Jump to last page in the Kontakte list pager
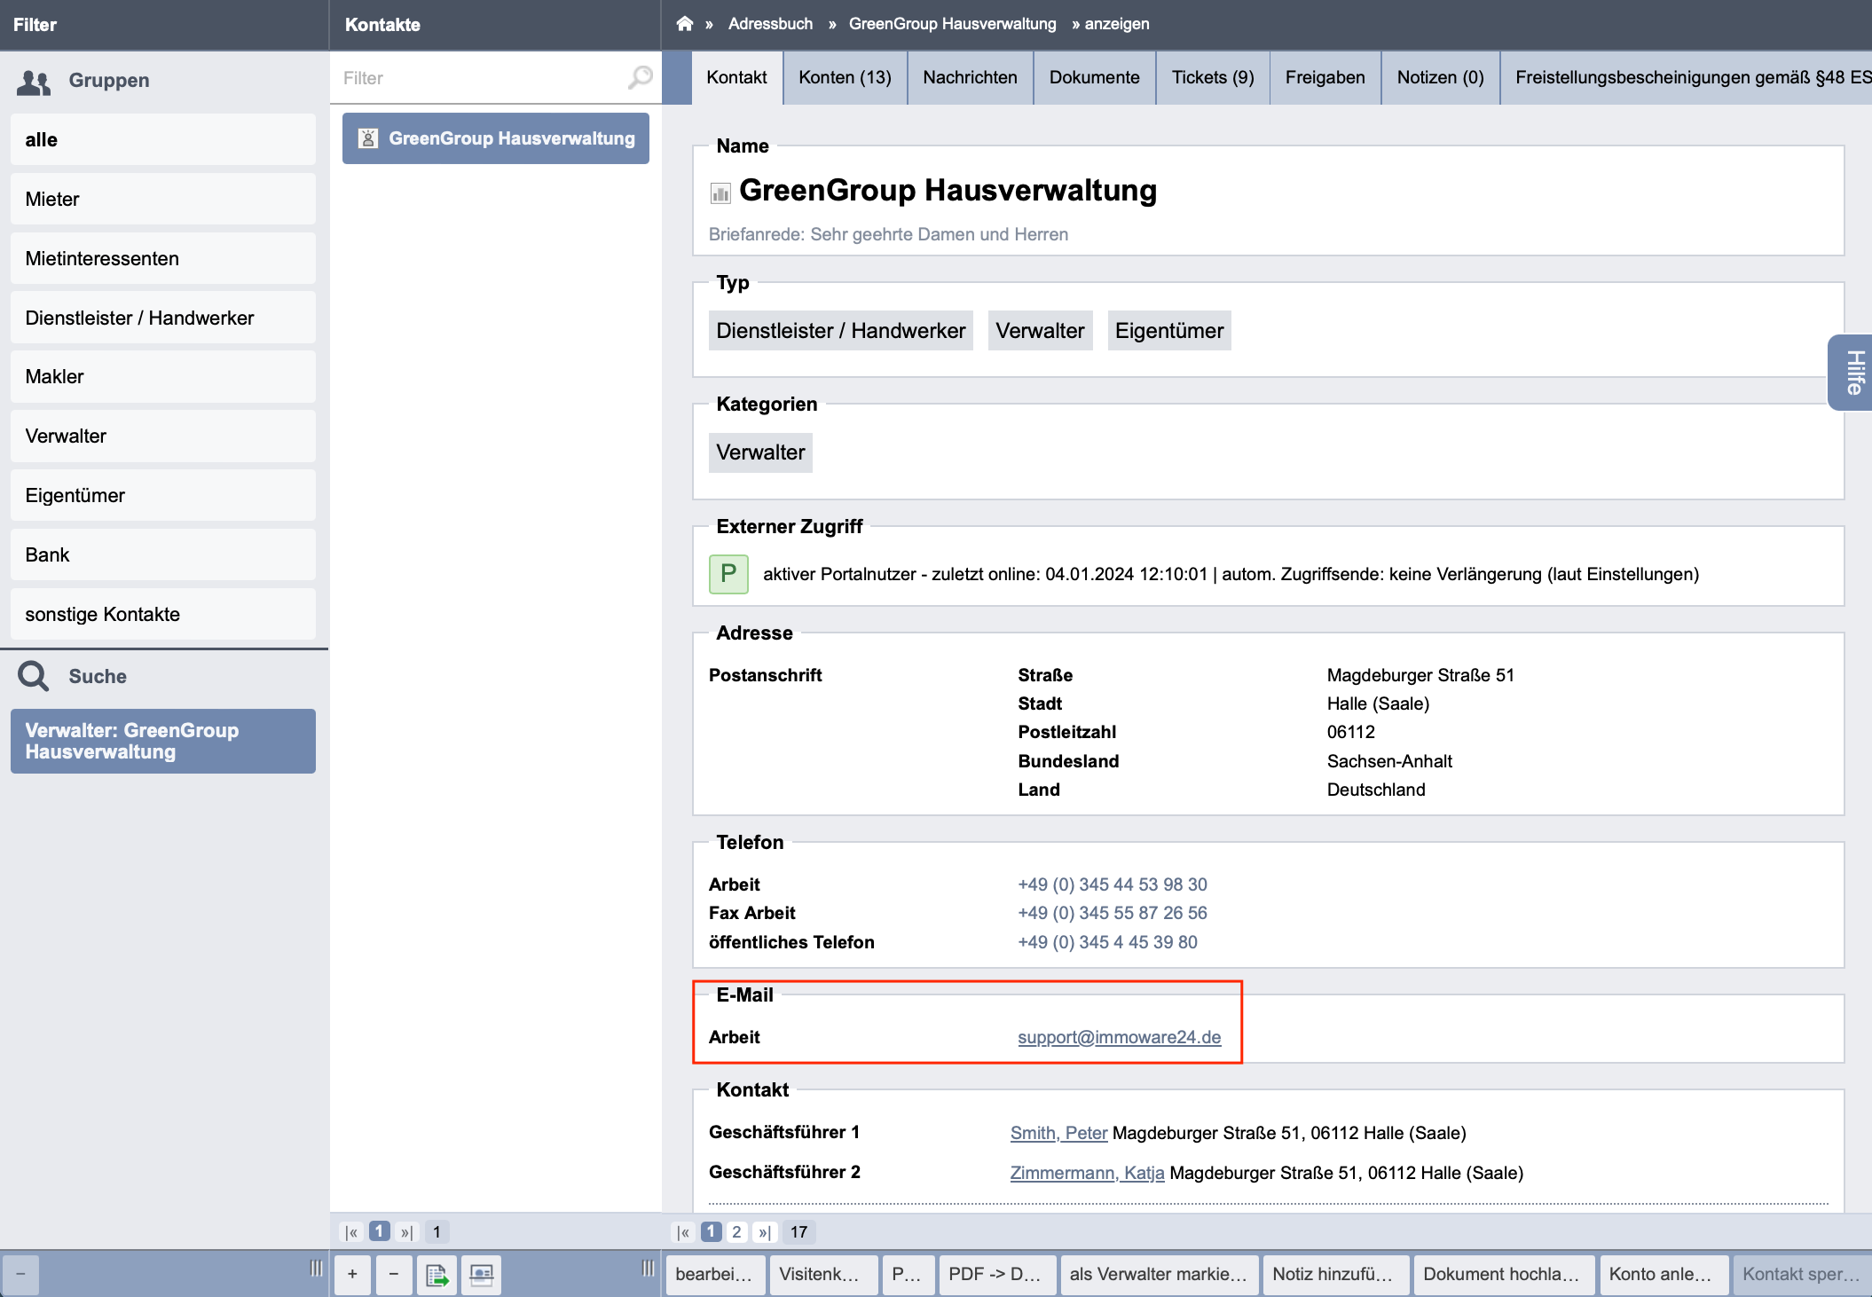 click(x=406, y=1231)
